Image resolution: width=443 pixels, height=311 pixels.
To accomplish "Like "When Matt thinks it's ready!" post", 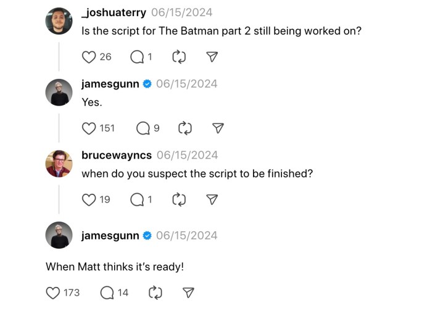I will tap(54, 292).
